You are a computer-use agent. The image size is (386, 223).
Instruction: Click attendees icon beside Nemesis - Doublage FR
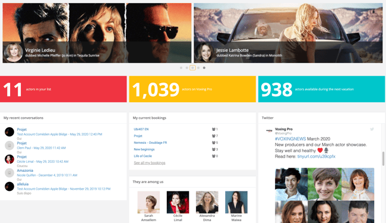tap(213, 143)
